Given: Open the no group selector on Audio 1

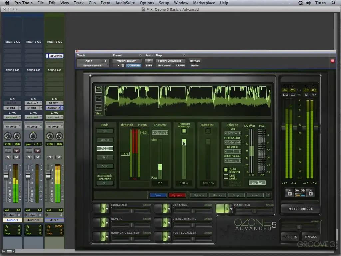Looking at the screenshot, I should [12, 126].
